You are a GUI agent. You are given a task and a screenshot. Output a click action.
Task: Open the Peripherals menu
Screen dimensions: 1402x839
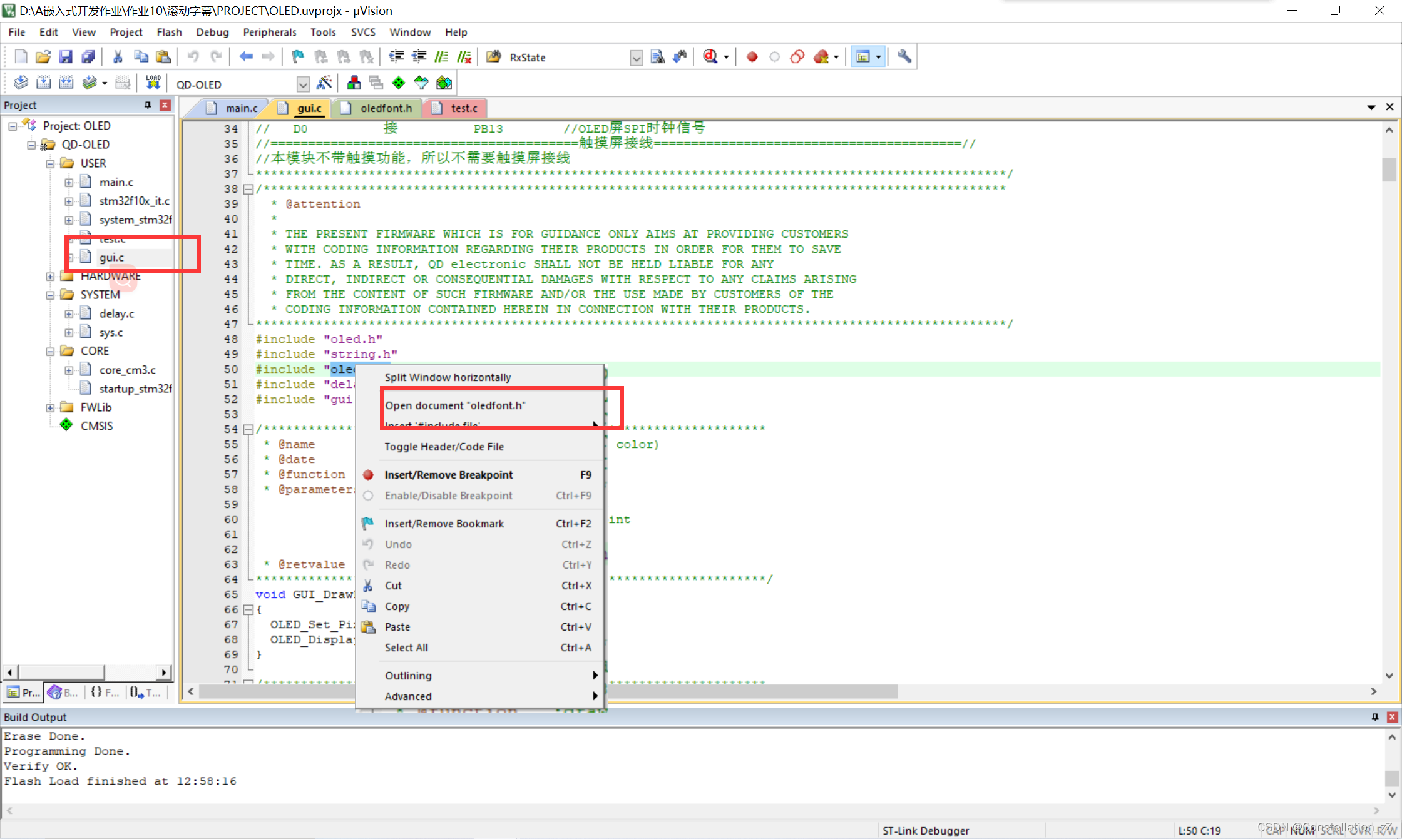click(x=270, y=32)
